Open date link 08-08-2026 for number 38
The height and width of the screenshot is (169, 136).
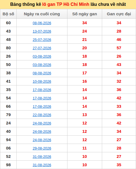[42, 73]
